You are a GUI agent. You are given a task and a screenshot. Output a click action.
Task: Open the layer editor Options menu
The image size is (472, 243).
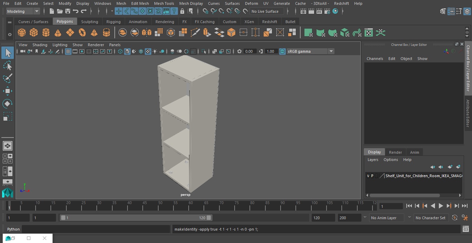coord(391,160)
